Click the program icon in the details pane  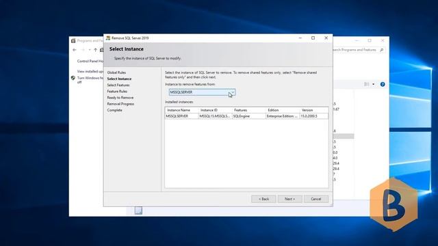(x=138, y=210)
